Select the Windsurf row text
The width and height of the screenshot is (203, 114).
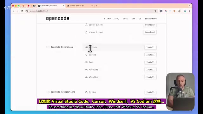[94, 70]
